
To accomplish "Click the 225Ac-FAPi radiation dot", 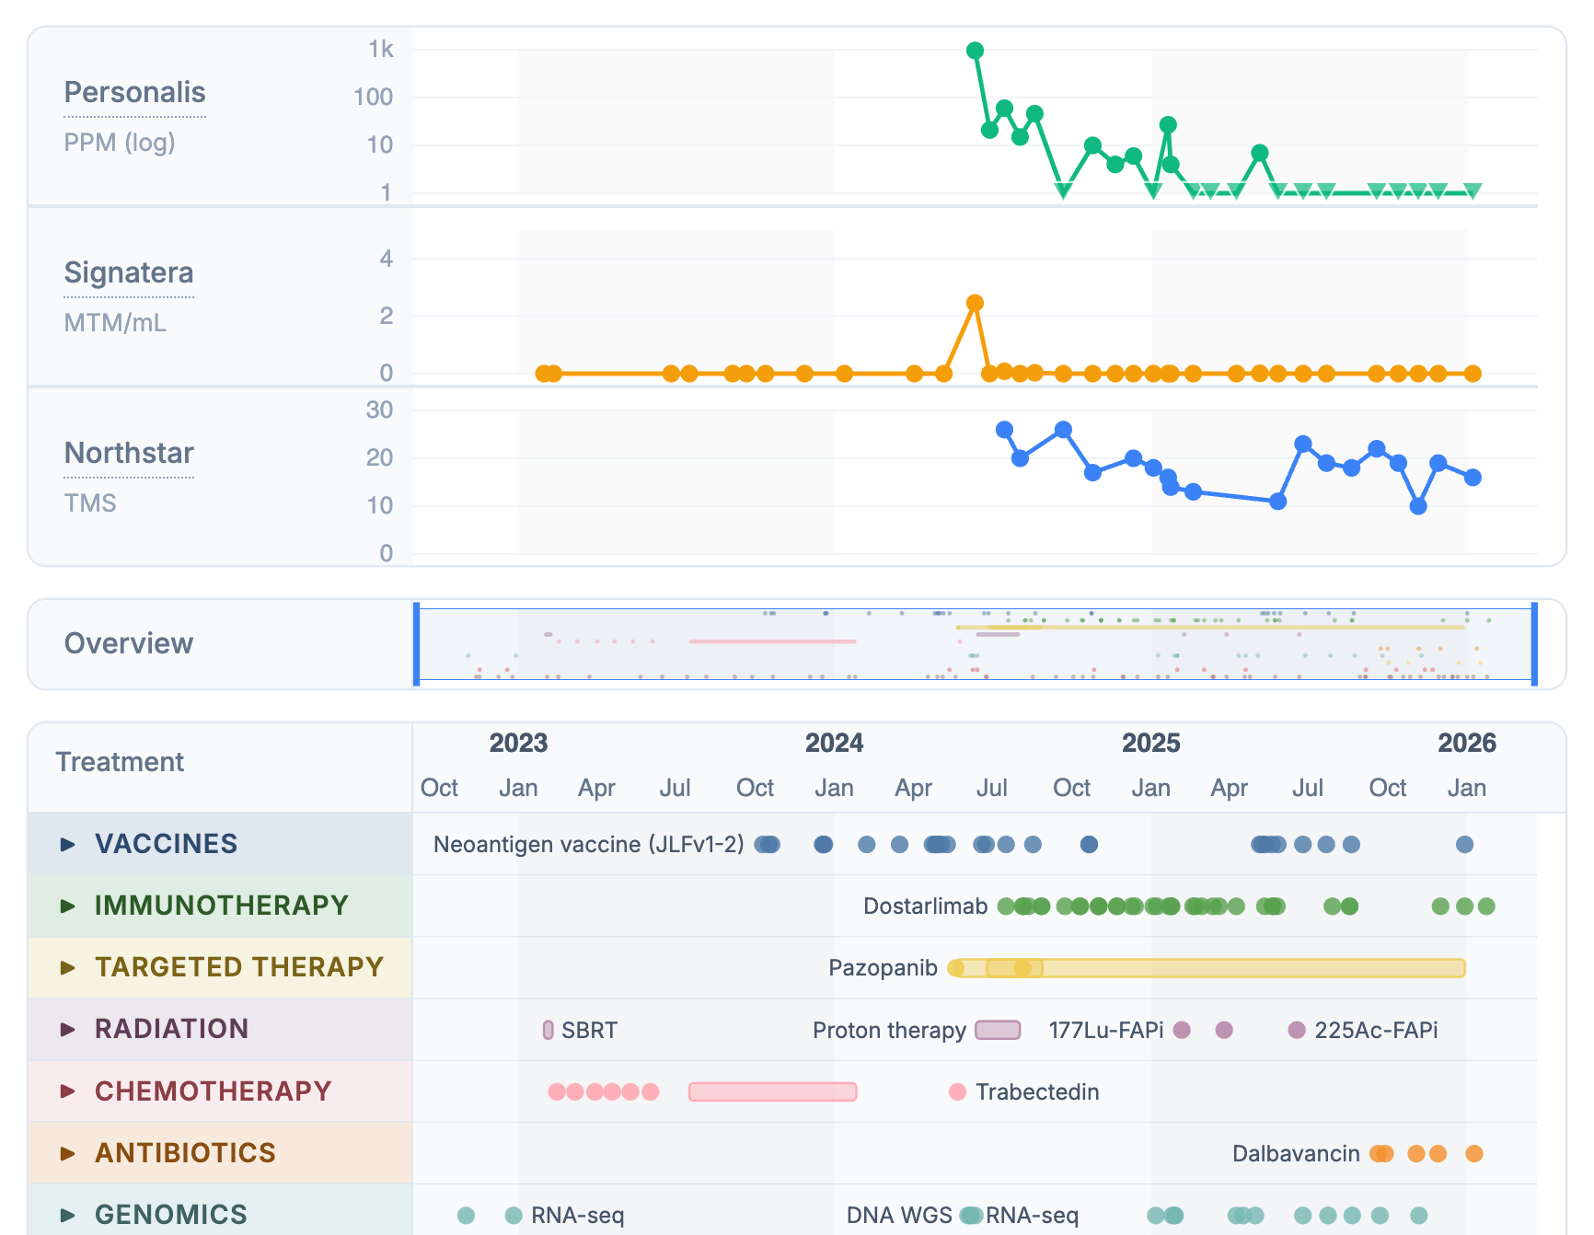I will (1297, 1031).
